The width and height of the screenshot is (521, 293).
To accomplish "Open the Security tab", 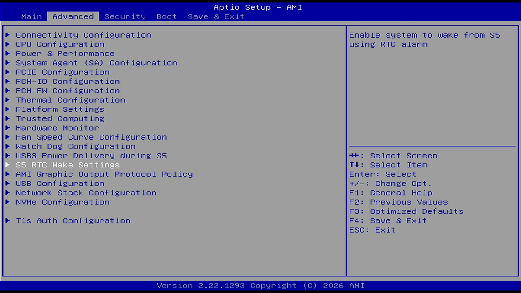I will [x=125, y=16].
